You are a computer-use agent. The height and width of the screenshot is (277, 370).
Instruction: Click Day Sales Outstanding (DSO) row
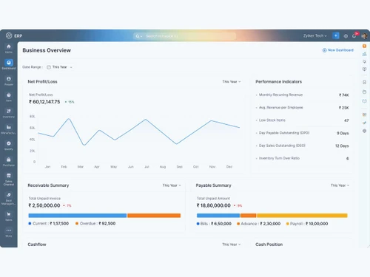point(302,146)
